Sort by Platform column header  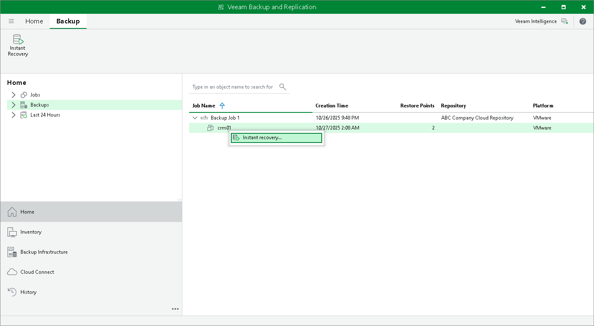[x=543, y=106]
